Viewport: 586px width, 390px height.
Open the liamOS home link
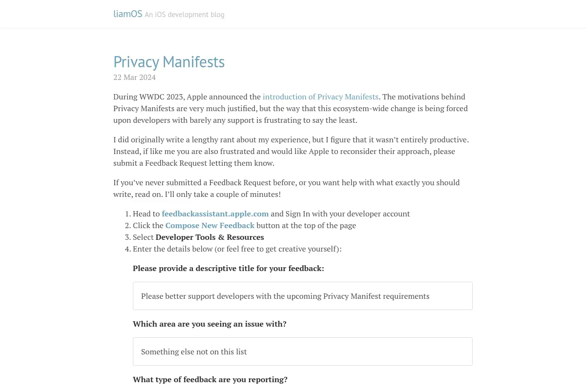click(x=128, y=14)
